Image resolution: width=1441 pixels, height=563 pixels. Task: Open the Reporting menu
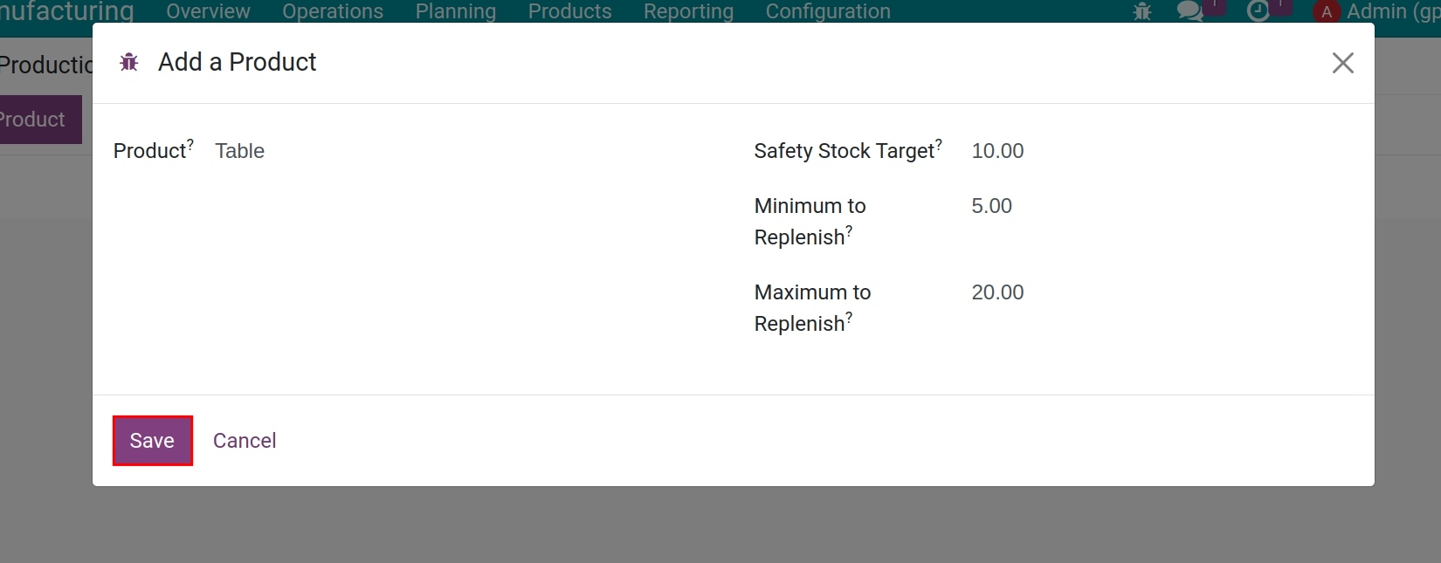(x=688, y=11)
